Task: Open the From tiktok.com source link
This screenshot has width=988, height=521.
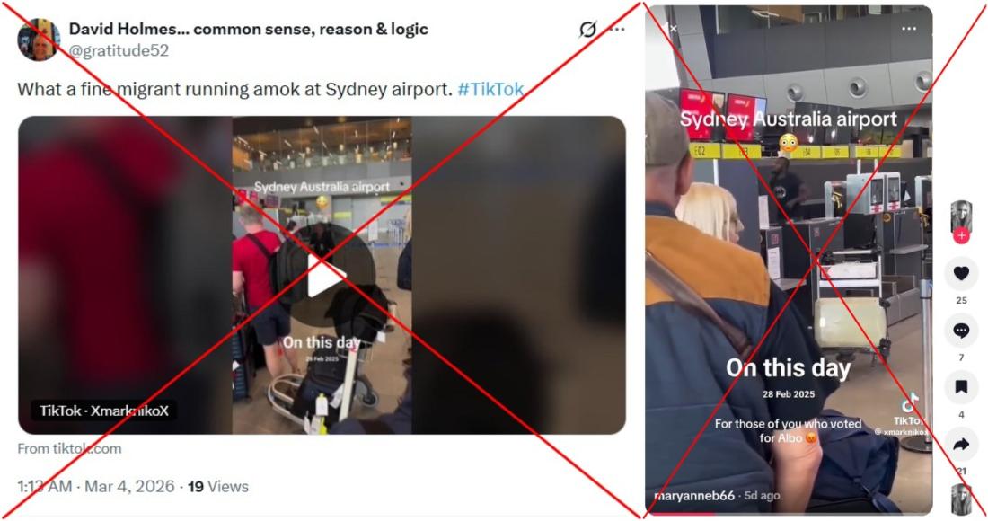Action: pyautogui.click(x=69, y=448)
